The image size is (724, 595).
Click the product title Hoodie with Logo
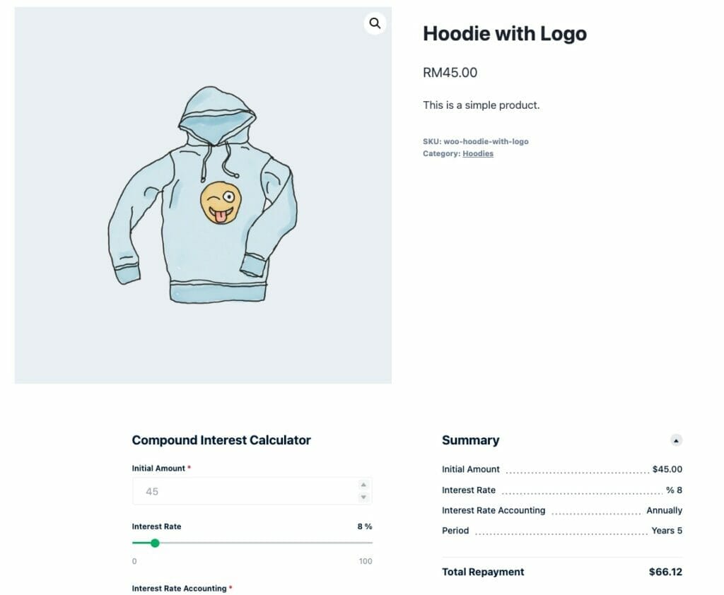pos(504,33)
